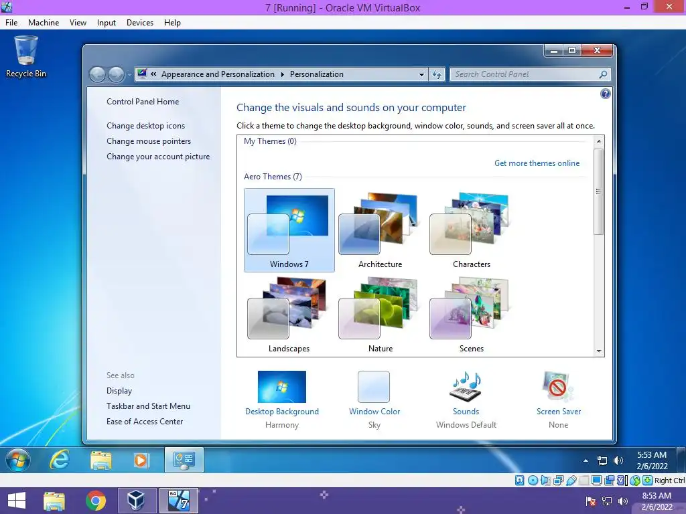Select the Architecture theme
The image size is (686, 514).
click(x=381, y=230)
